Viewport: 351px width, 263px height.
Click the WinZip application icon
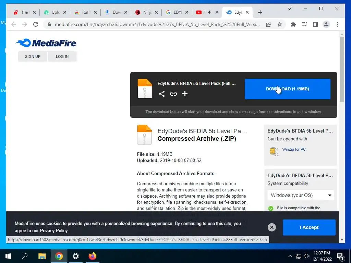click(x=274, y=151)
